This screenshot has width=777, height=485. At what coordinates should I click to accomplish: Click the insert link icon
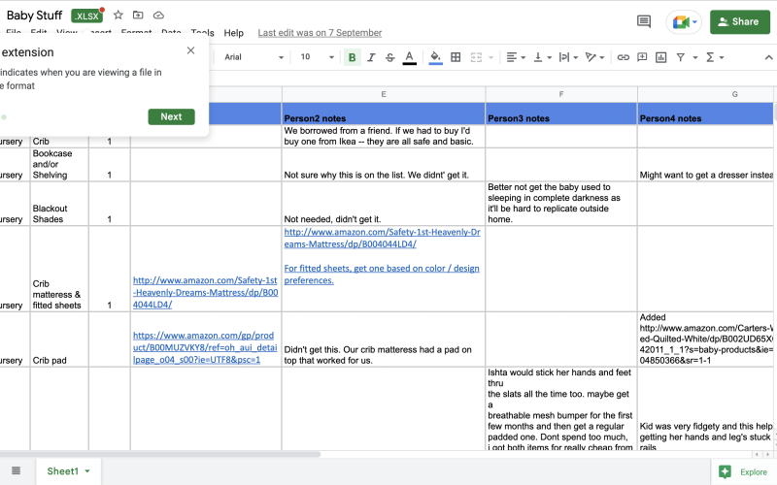coord(624,57)
